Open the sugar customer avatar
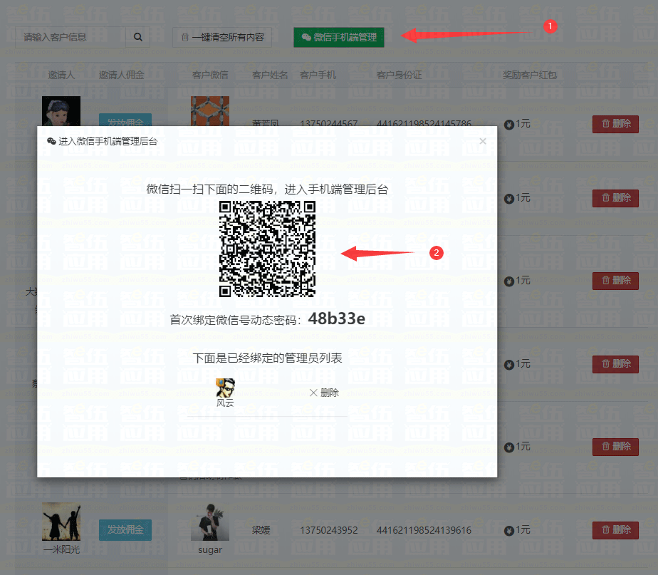This screenshot has height=575, width=658. (x=210, y=522)
